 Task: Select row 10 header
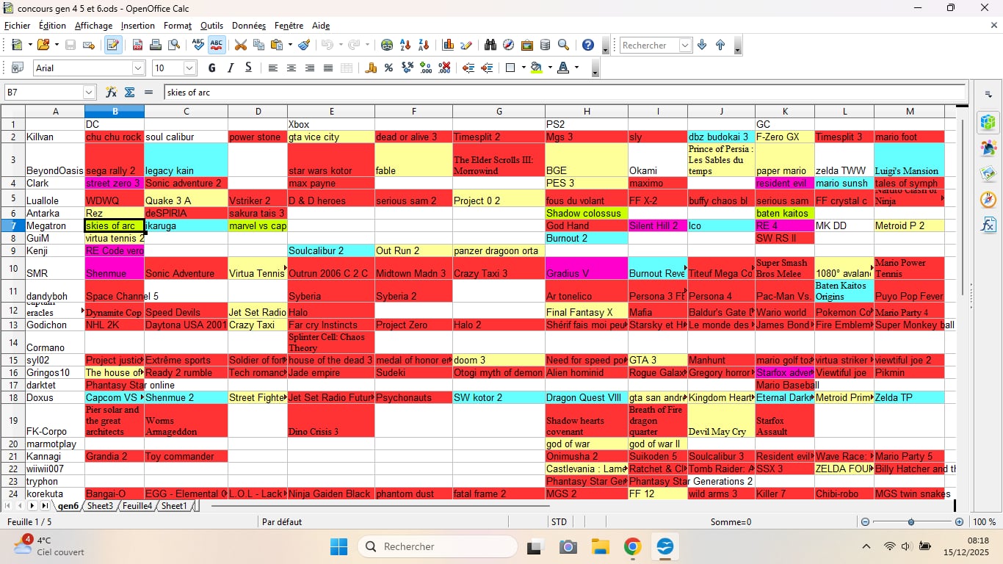[12, 268]
